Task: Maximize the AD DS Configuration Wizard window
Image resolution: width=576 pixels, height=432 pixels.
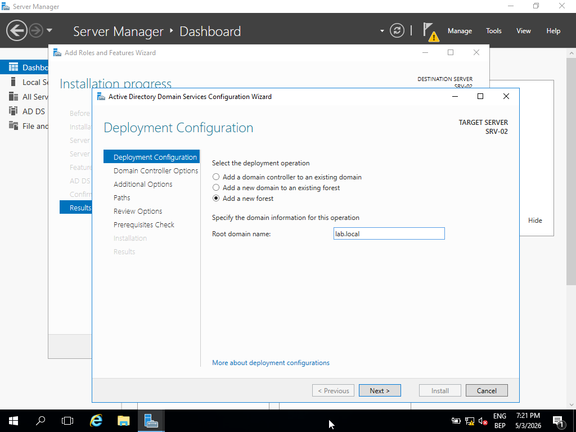Action: 480,96
